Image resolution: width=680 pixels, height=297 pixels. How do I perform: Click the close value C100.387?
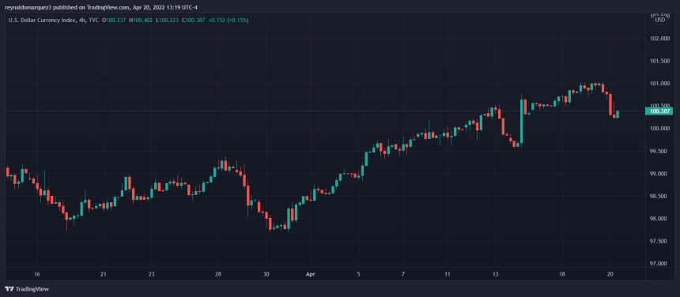tap(194, 20)
